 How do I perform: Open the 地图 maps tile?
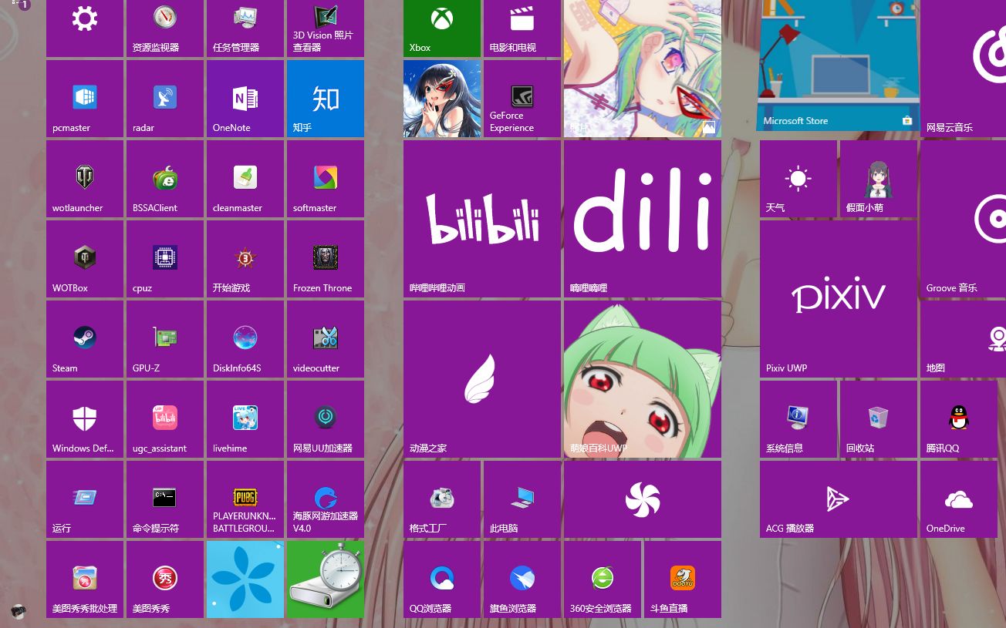pos(963,339)
